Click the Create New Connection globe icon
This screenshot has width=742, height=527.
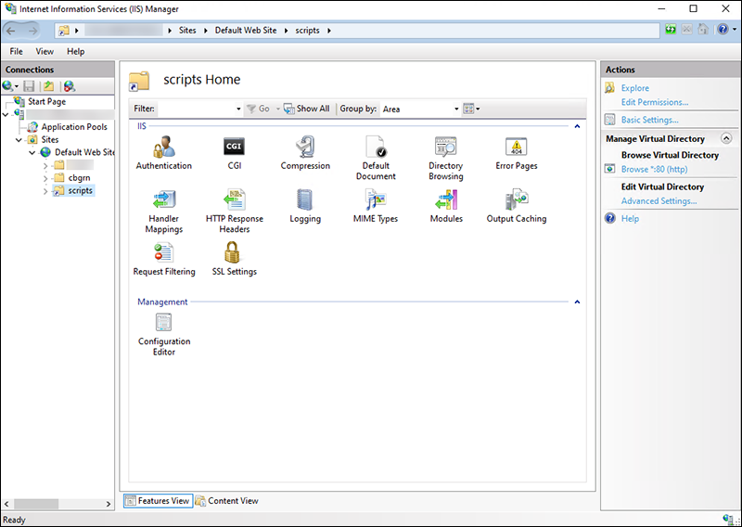7,86
